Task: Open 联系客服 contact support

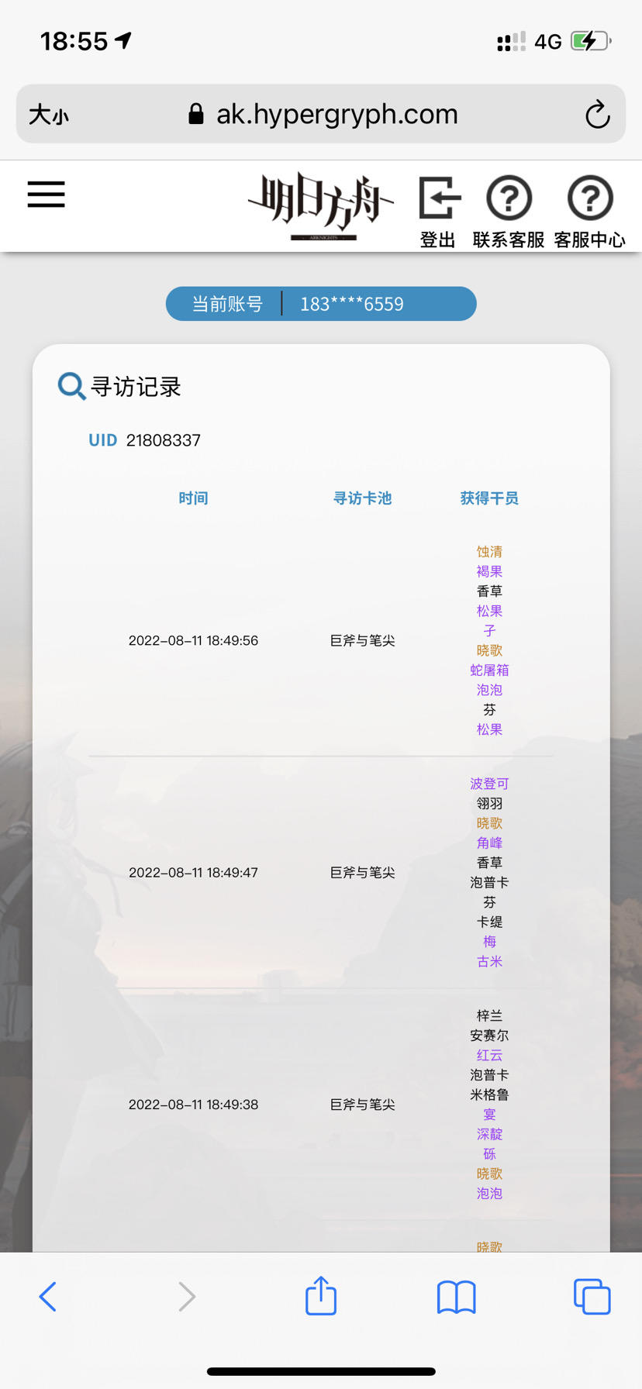Action: 509,212
